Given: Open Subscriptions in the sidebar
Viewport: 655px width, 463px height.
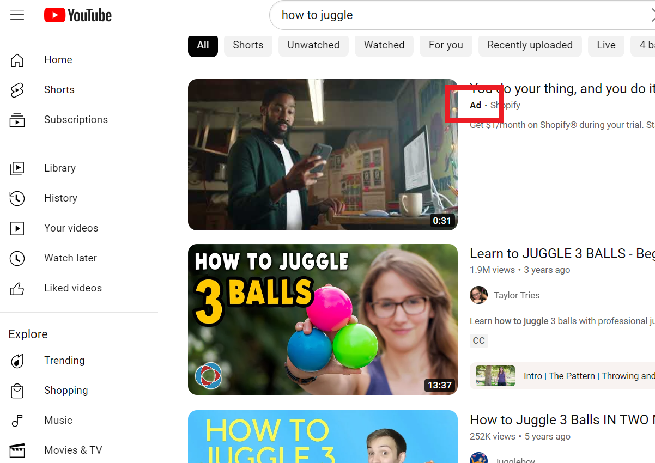Looking at the screenshot, I should pyautogui.click(x=76, y=120).
